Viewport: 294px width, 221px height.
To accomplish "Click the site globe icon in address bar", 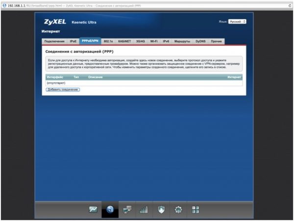I will pos(4,5).
